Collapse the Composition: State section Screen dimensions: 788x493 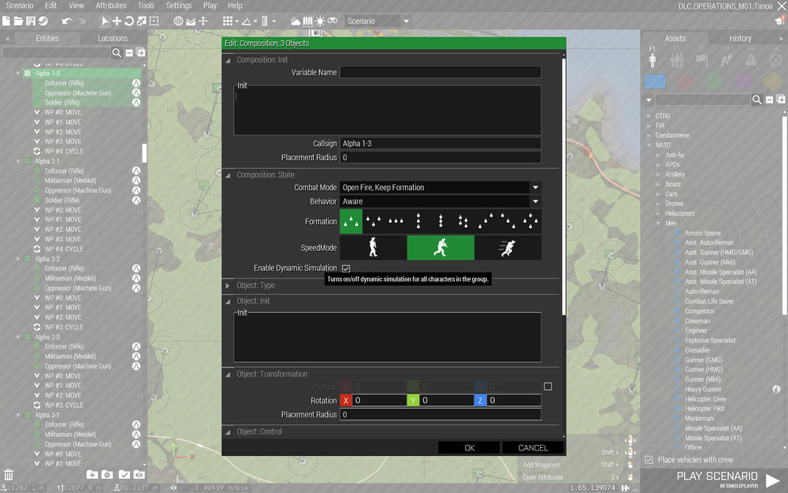[226, 174]
